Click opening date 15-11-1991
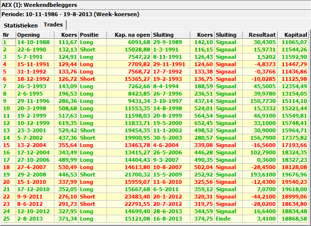311x226 pixels. pyautogui.click(x=33, y=64)
